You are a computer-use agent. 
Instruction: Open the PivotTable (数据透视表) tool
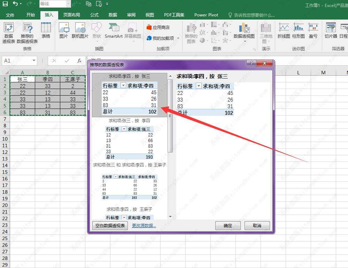pos(8,33)
